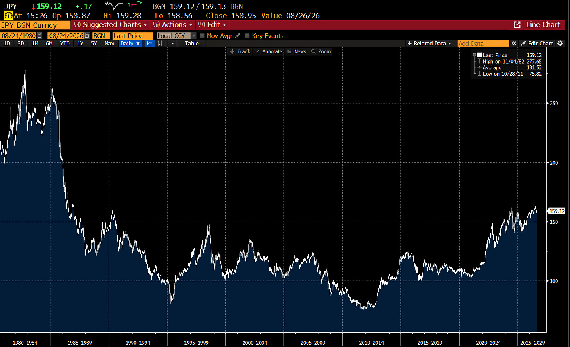Activate the chart Zoom tool
Image resolution: width=570 pixels, height=347 pixels.
coord(321,51)
